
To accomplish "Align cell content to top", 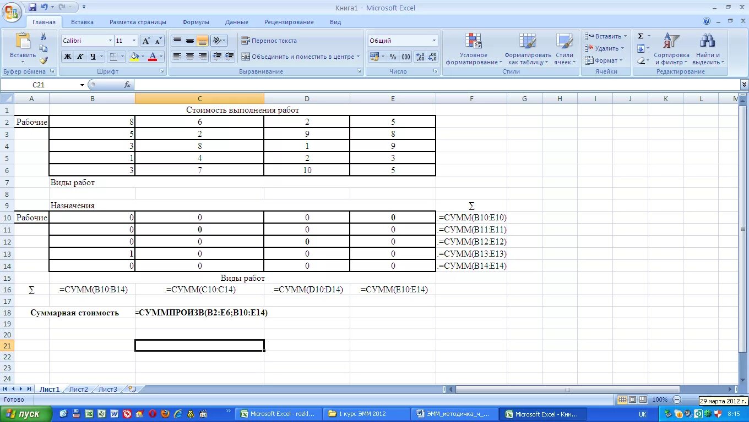I will pos(177,41).
